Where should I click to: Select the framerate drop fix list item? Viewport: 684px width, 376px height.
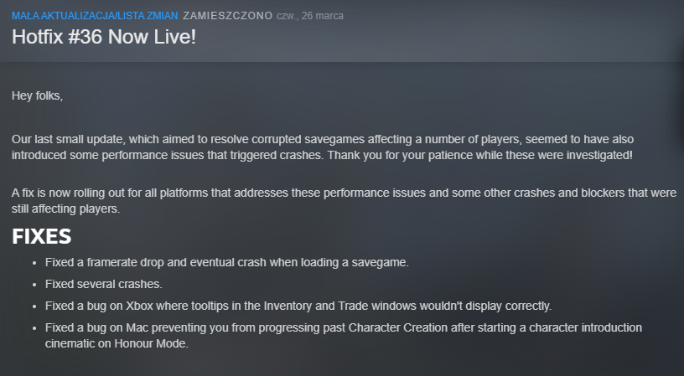coord(226,262)
